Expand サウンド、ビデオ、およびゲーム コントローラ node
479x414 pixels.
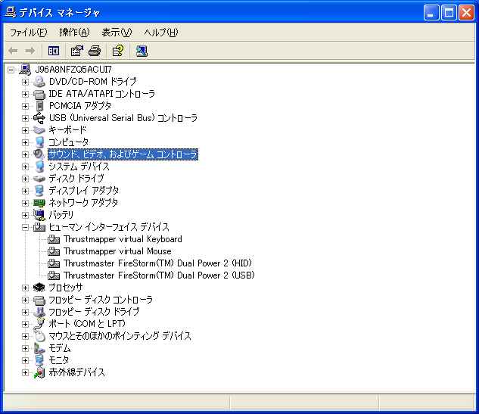(26, 154)
